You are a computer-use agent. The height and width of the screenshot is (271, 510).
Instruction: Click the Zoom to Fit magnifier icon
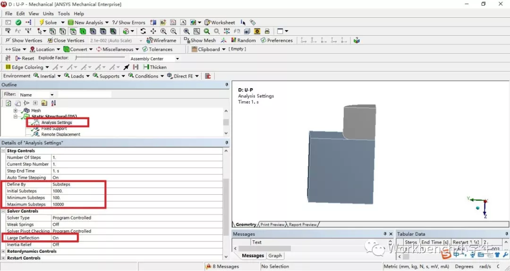click(187, 31)
